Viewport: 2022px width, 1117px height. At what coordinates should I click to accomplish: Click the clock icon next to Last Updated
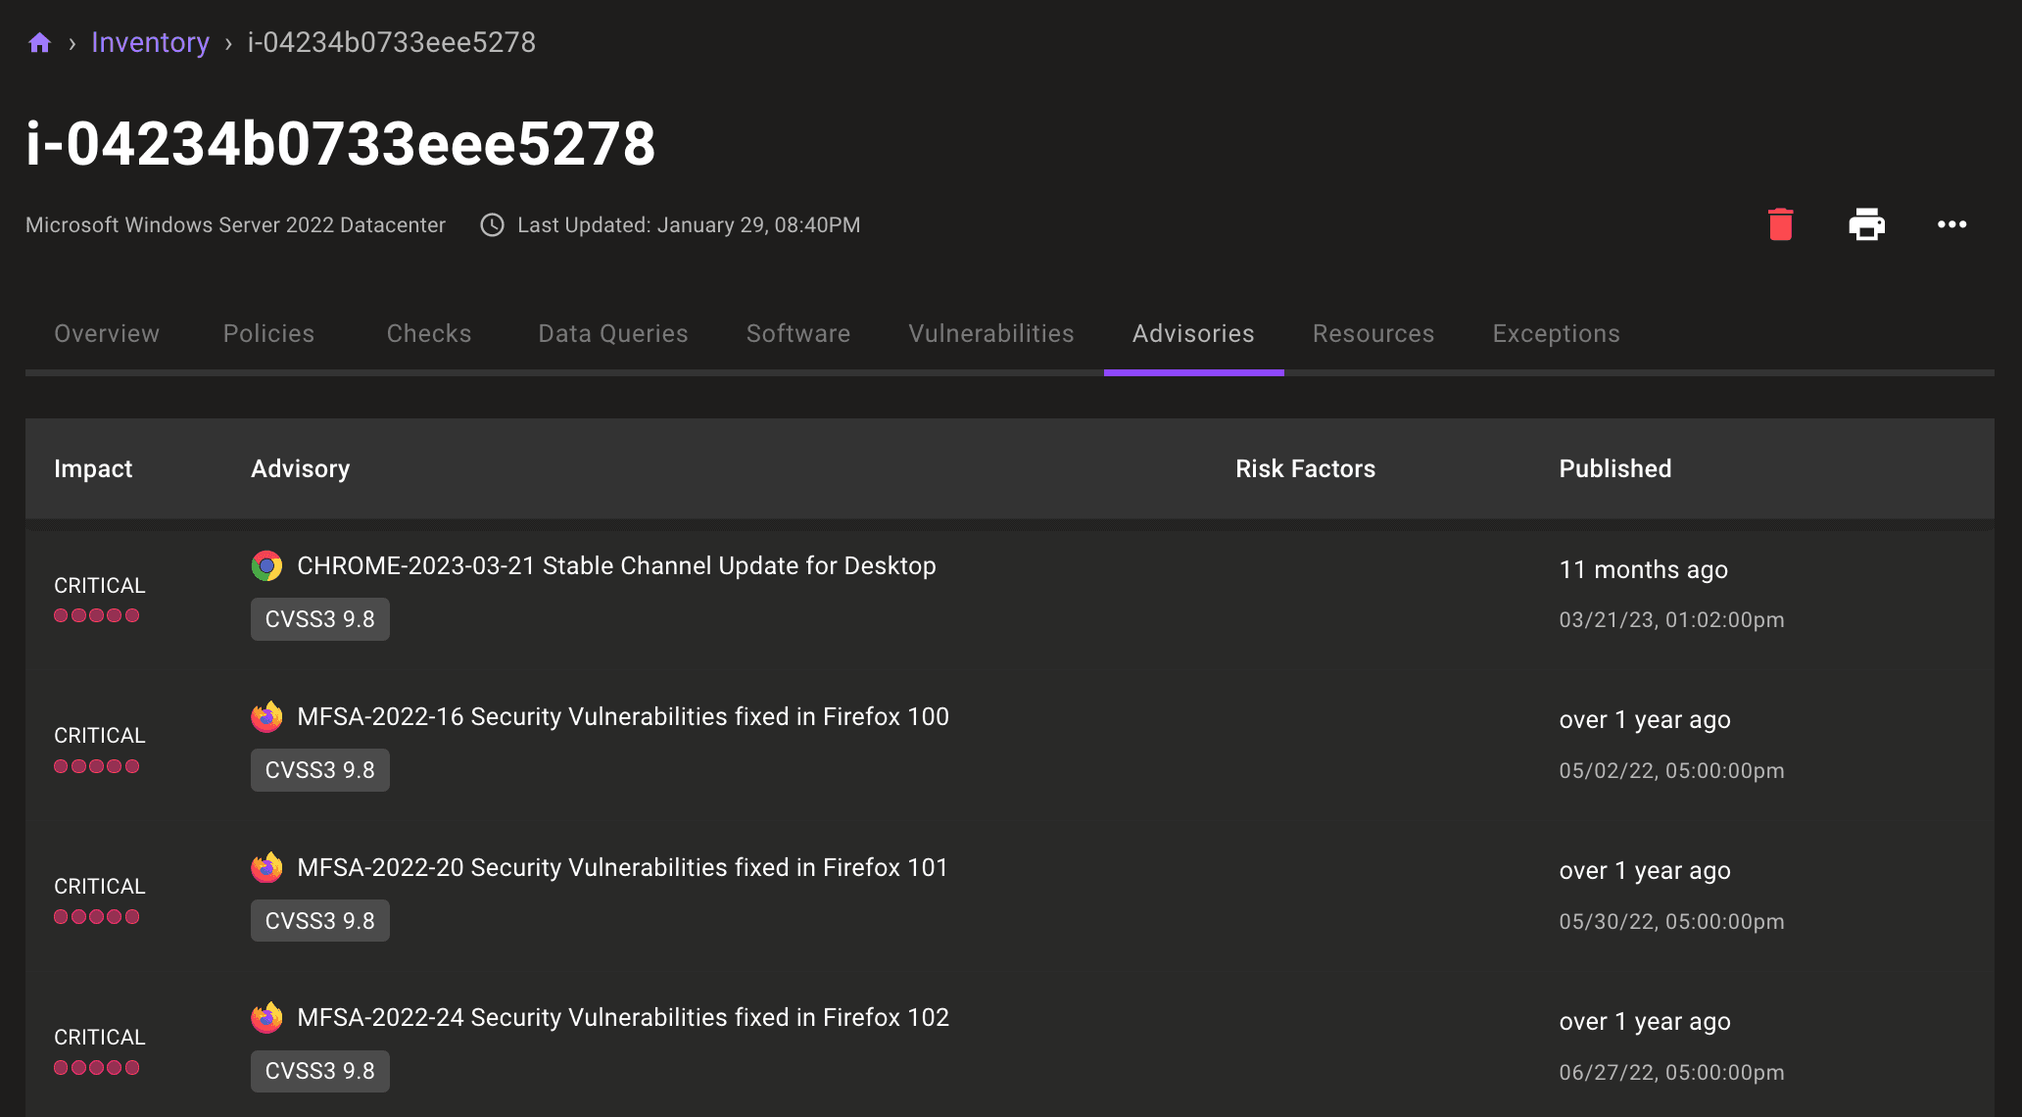[x=492, y=225]
